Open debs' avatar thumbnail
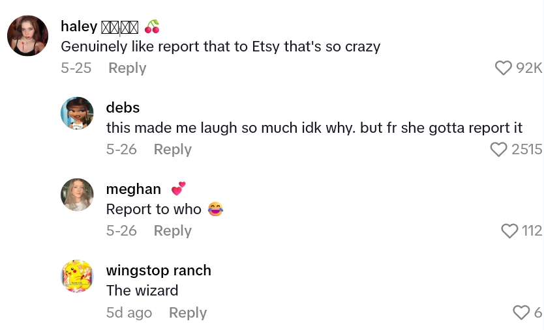The width and height of the screenshot is (544, 330). tap(77, 113)
